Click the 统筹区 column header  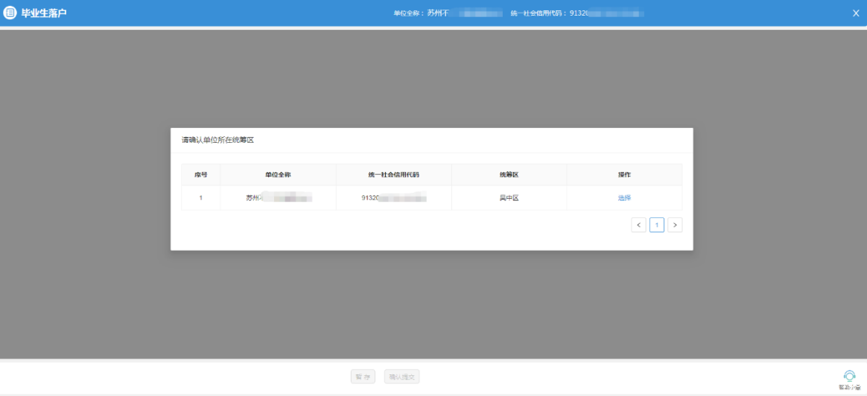[x=509, y=175]
